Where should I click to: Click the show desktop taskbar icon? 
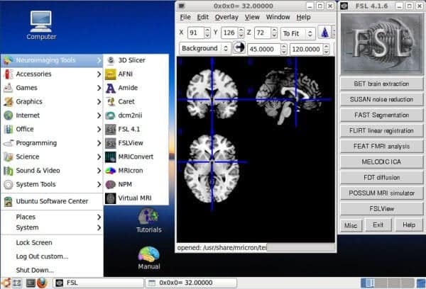17,283
